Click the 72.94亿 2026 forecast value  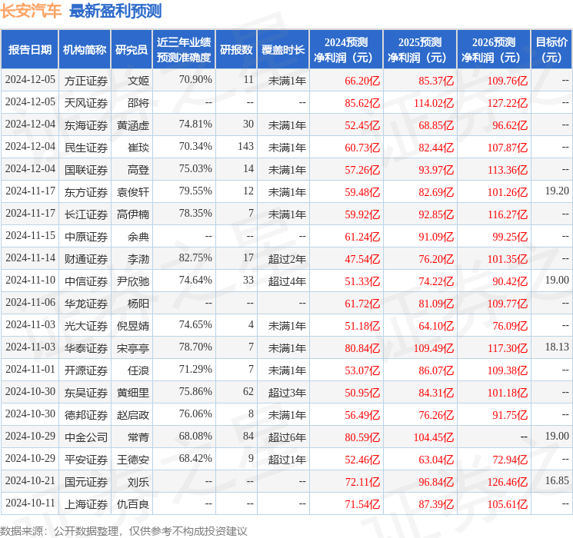click(x=510, y=460)
